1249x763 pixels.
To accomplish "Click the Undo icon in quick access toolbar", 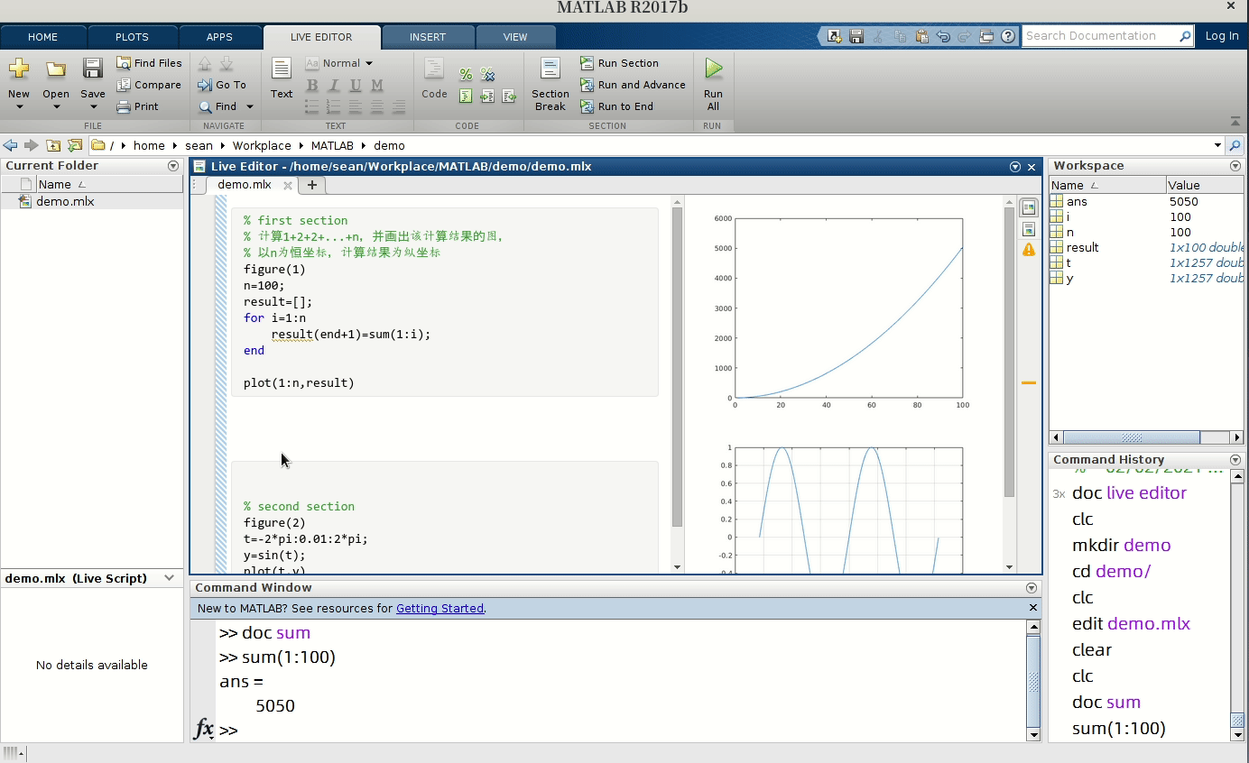I will click(942, 35).
